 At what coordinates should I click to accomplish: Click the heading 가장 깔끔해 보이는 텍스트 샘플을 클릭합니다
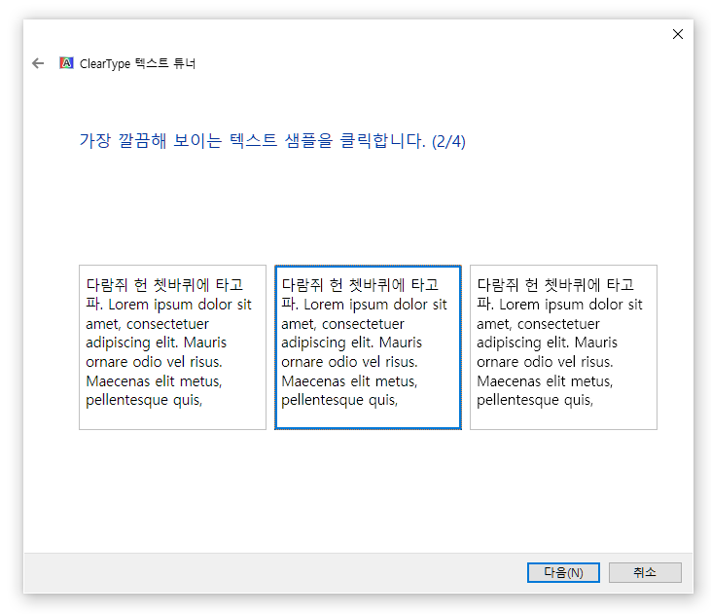pyautogui.click(x=272, y=141)
